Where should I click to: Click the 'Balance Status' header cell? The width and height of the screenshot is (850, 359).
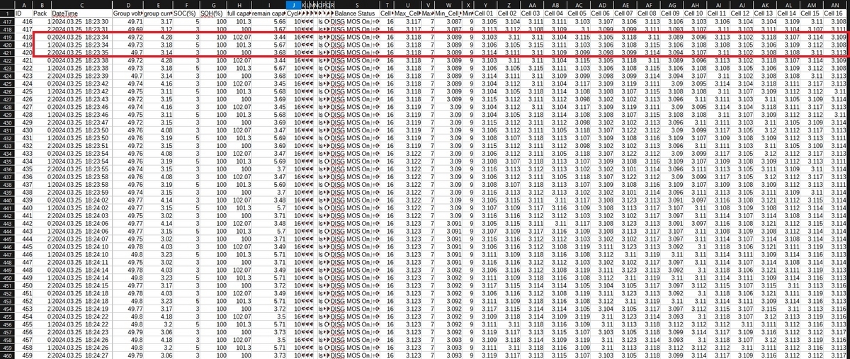click(357, 13)
